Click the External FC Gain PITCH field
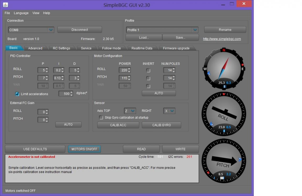Screen dimensions: 302x196 click(41, 120)
